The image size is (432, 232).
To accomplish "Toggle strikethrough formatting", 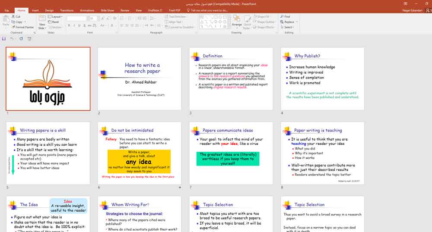I will click(x=89, y=25).
